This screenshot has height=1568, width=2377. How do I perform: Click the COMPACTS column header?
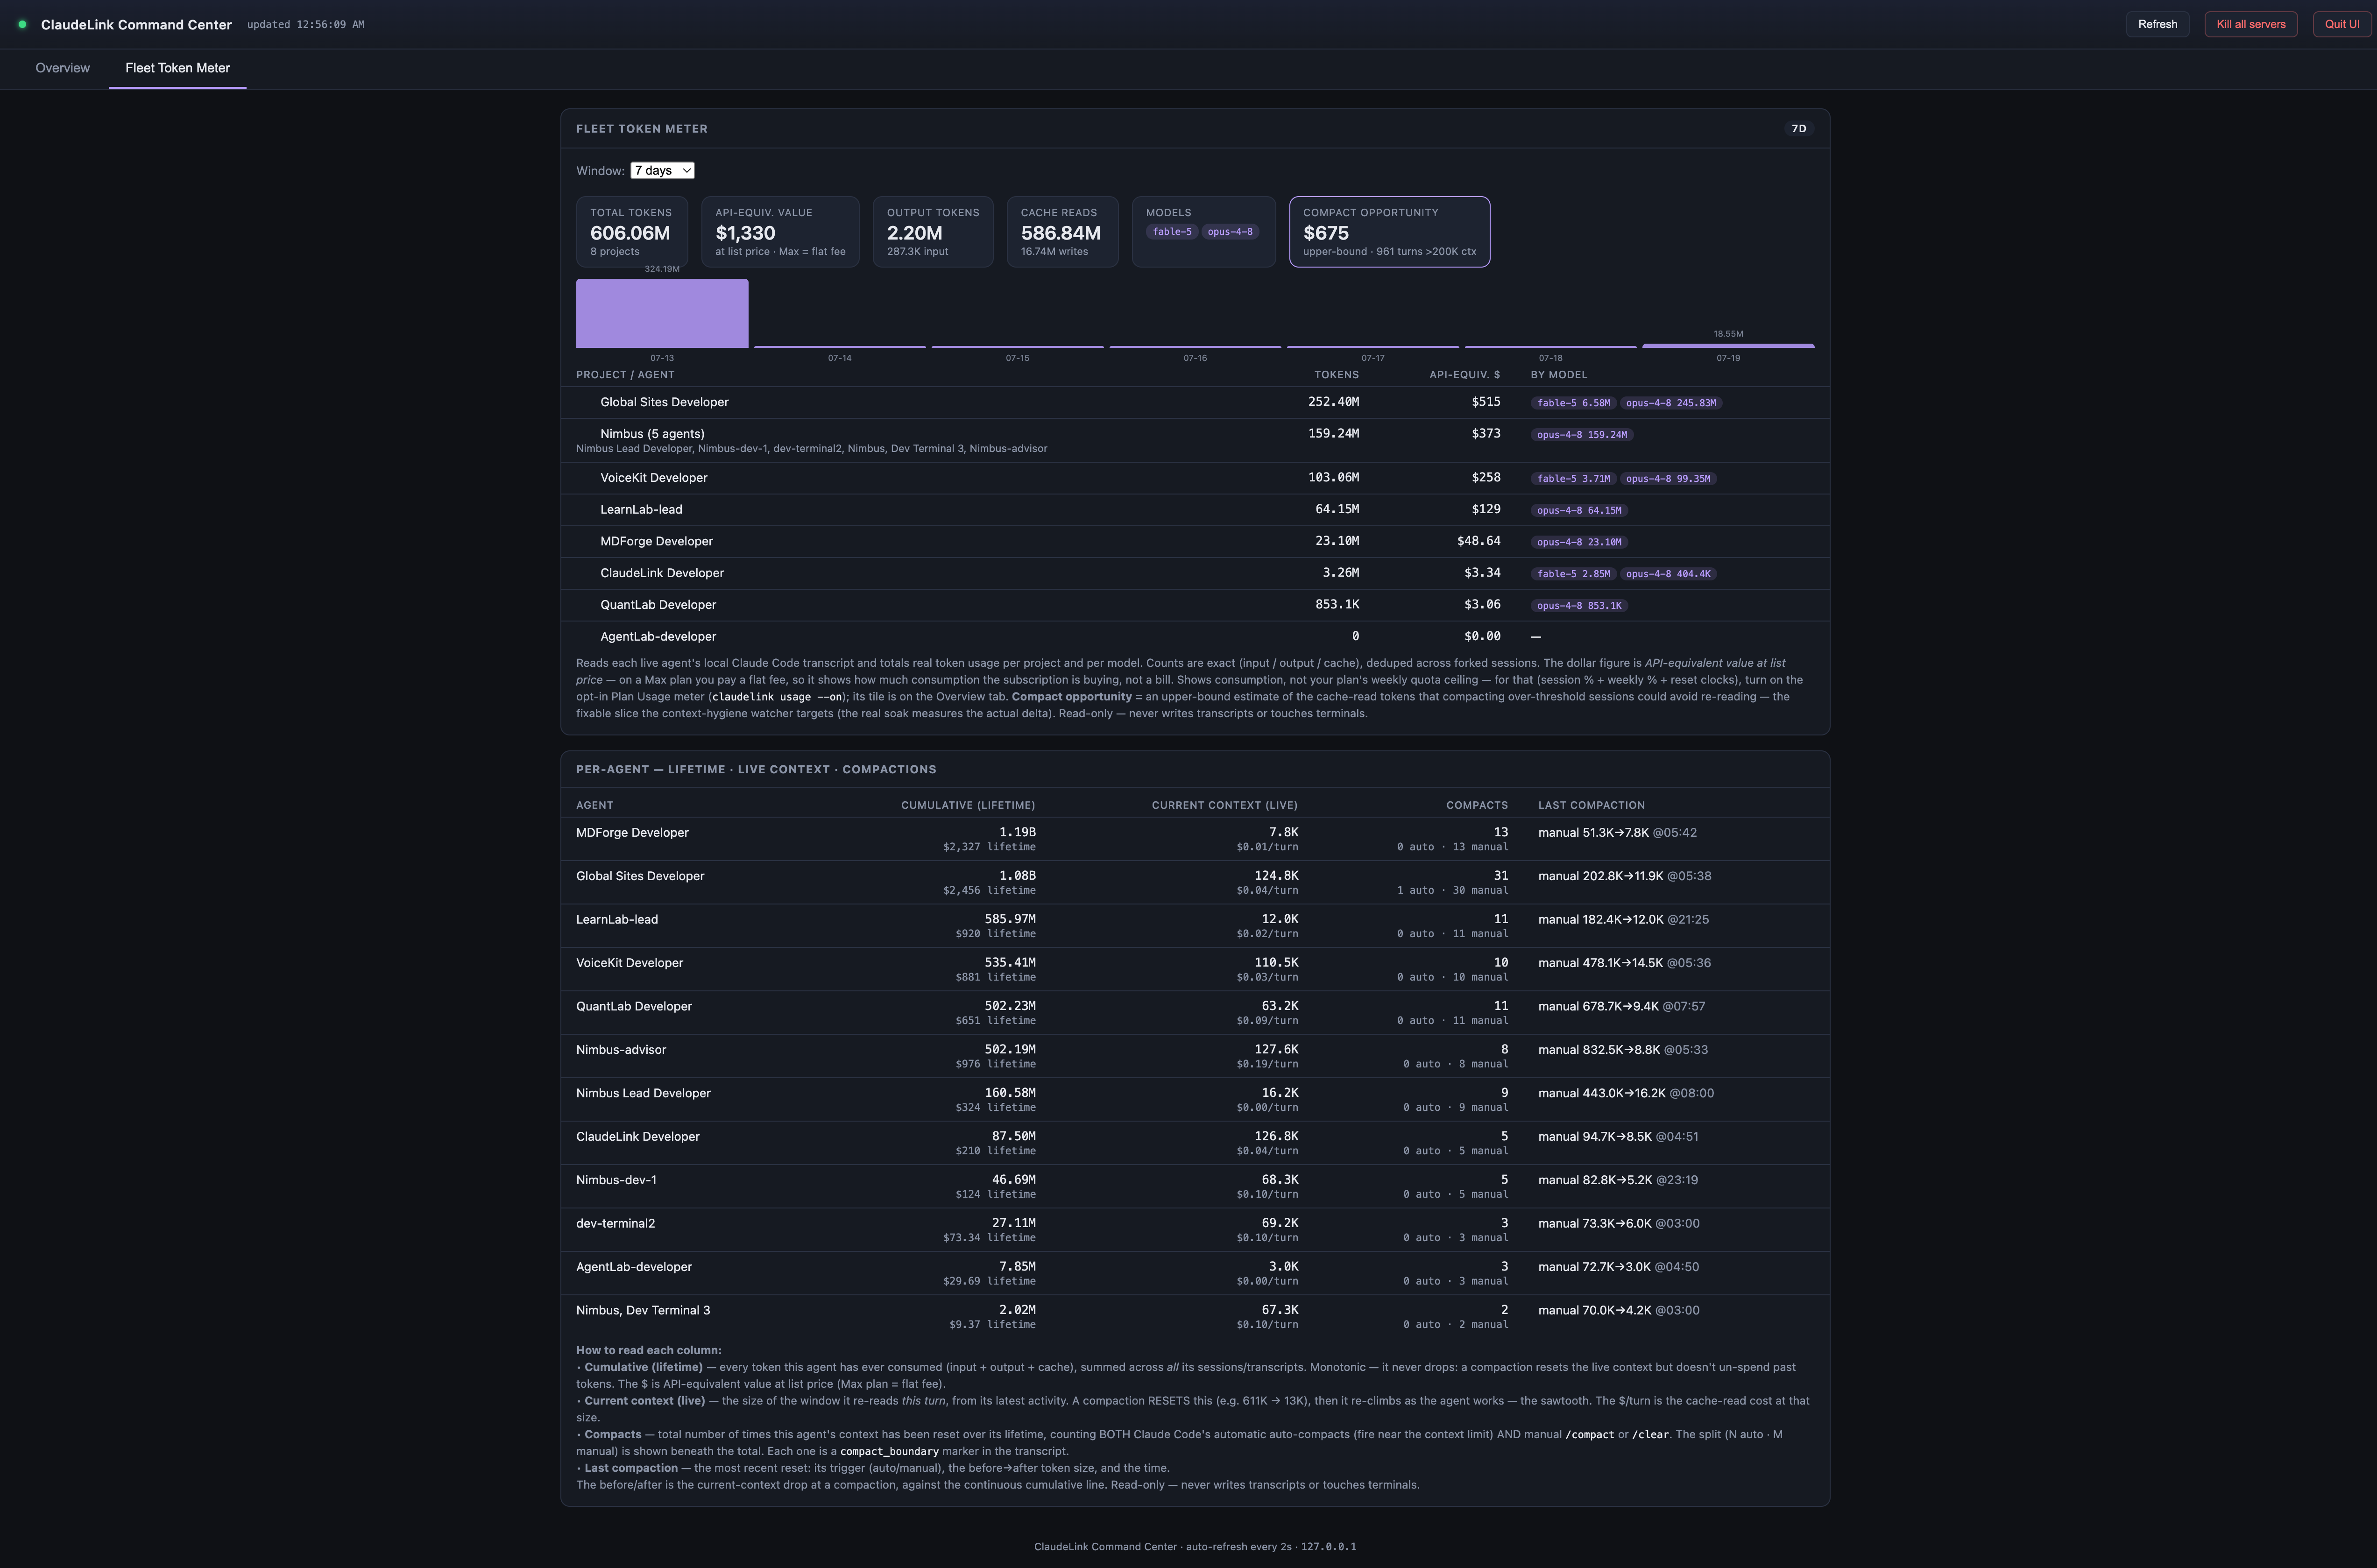(x=1476, y=806)
